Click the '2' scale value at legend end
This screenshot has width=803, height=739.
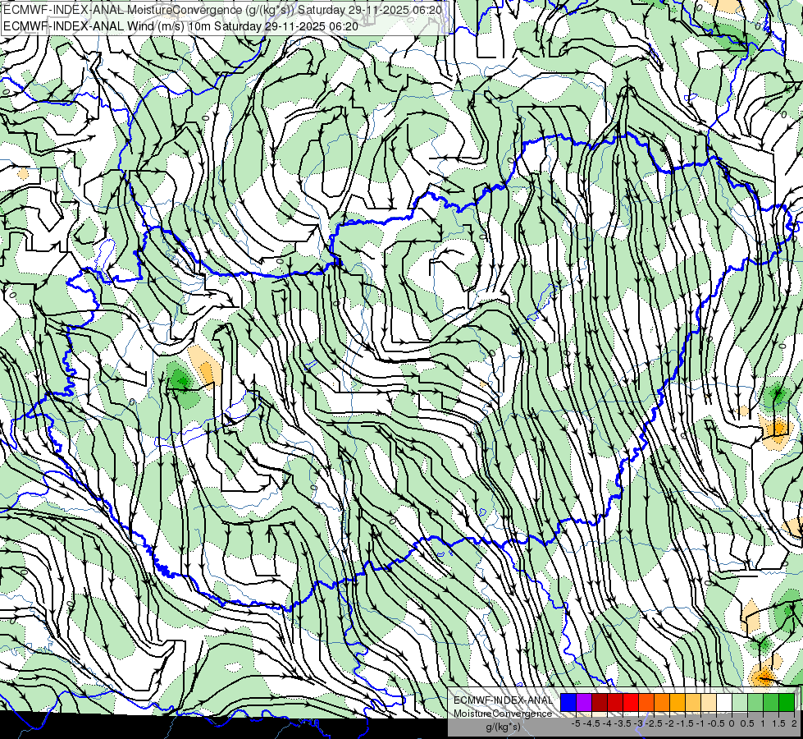tap(794, 723)
